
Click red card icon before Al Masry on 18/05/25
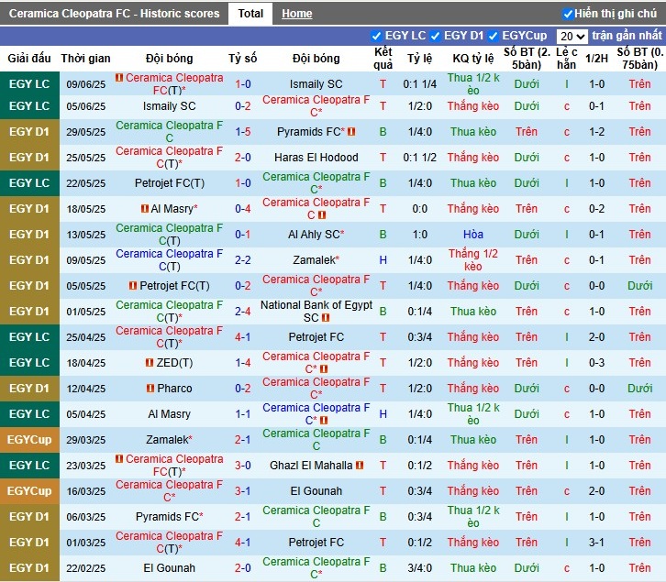[x=145, y=209]
